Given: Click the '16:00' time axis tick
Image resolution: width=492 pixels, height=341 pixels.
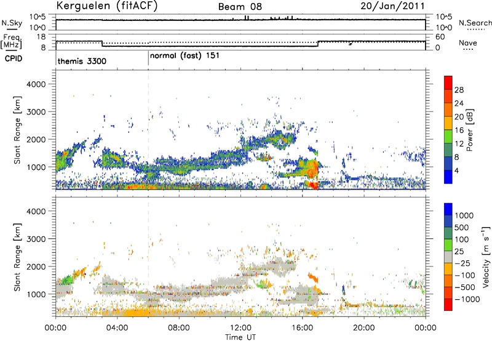Looking at the screenshot, I should 302,328.
